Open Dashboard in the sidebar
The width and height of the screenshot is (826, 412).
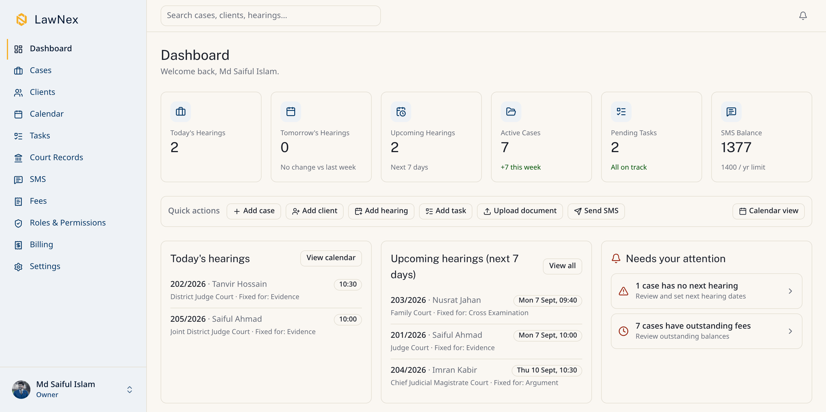pos(73,49)
